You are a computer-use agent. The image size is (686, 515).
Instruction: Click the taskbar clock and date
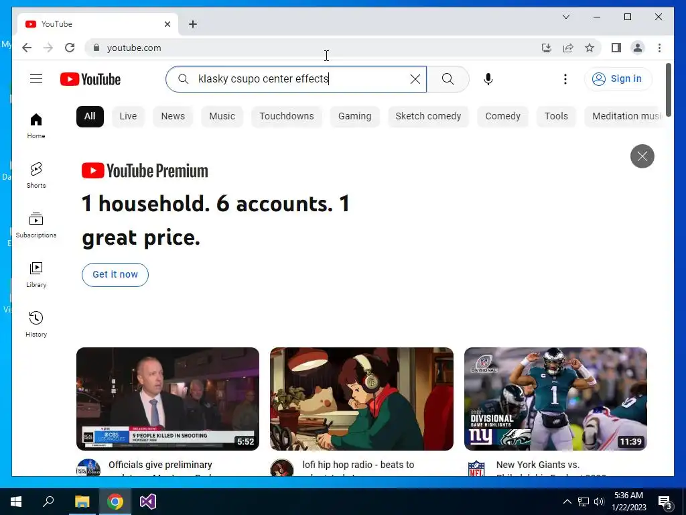pyautogui.click(x=628, y=502)
